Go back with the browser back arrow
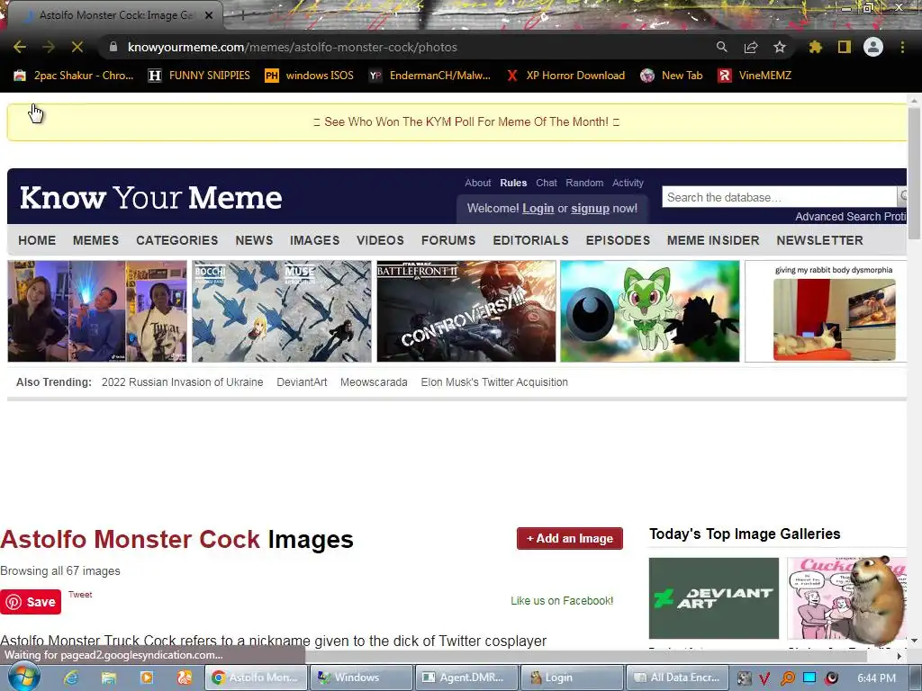Screen dimensions: 922x691 pyautogui.click(x=20, y=47)
